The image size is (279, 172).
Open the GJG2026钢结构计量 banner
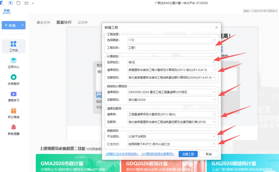click(x=243, y=163)
